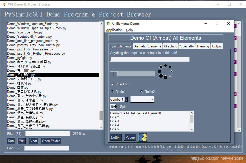Select Demo_Window_Open_Multiple_Times.py
Image resolution: width=246 pixels, height=163 pixels.
coord(53,28)
